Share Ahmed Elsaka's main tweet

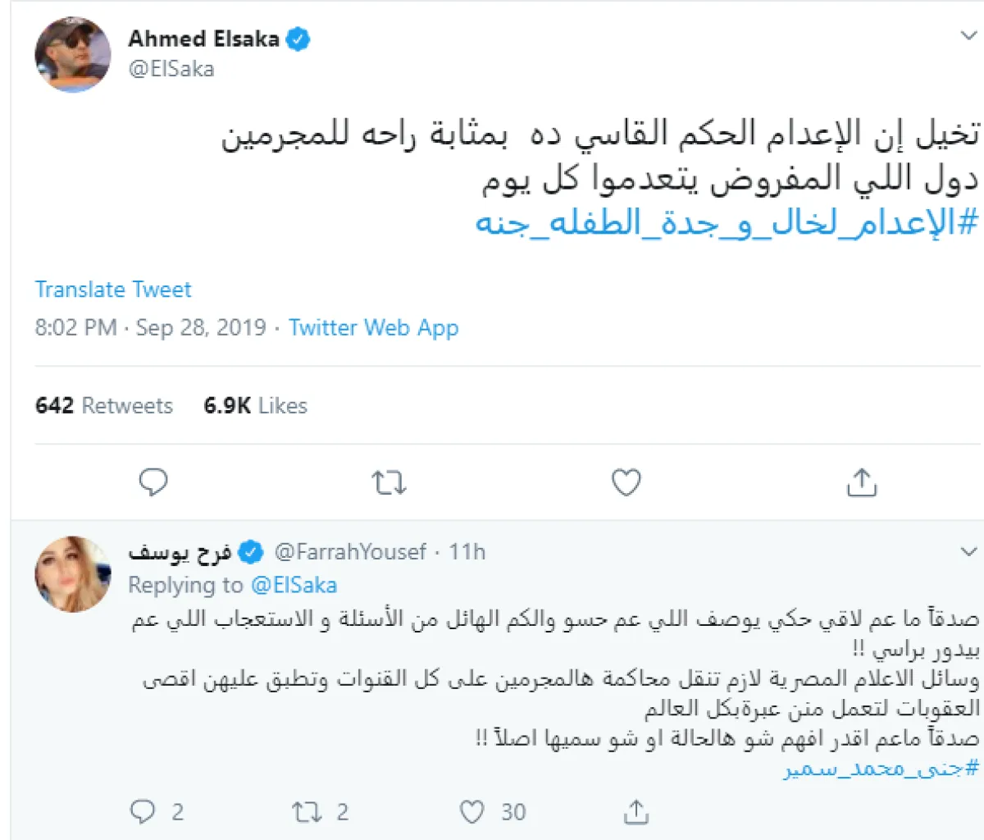[x=861, y=482]
